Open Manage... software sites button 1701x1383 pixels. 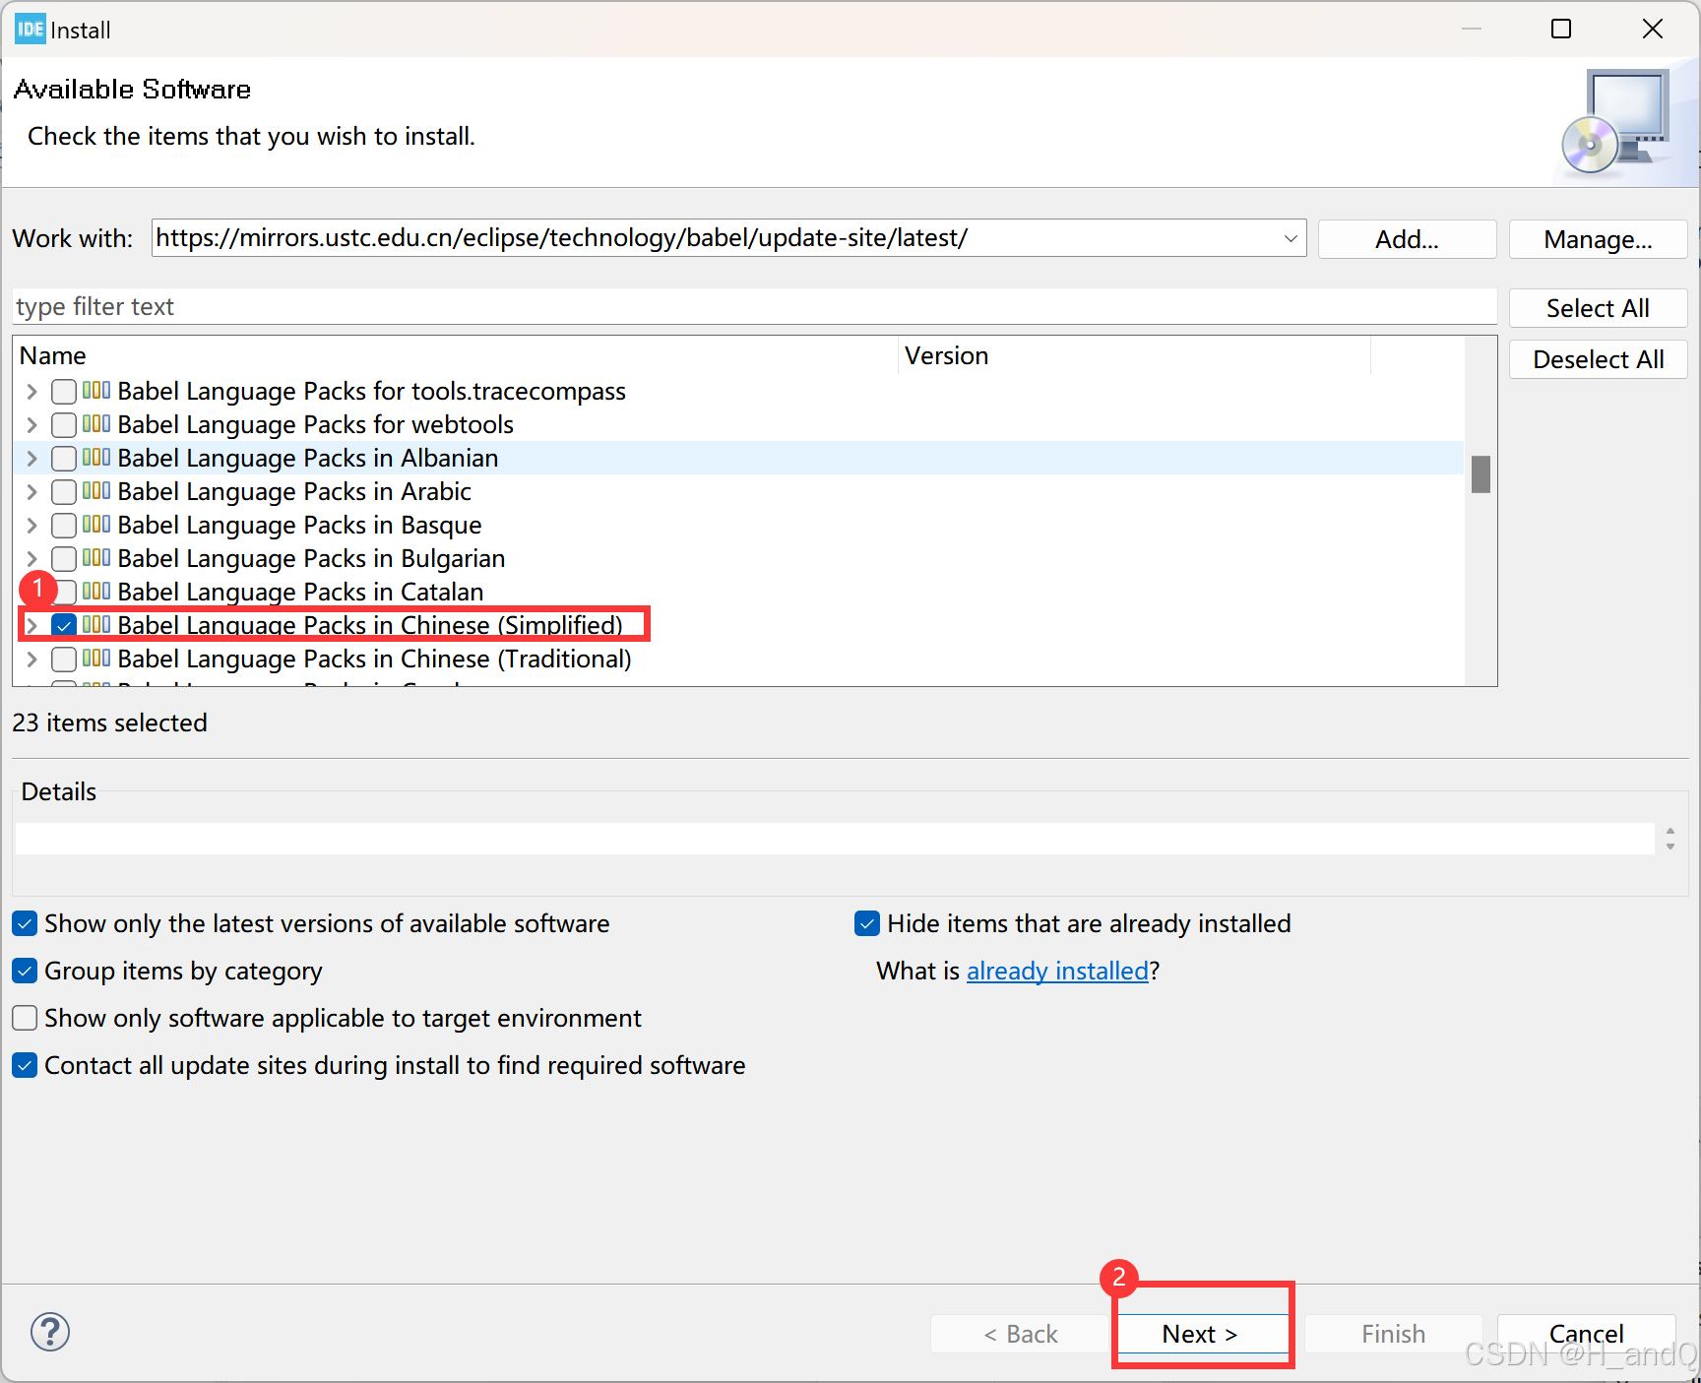coord(1598,239)
